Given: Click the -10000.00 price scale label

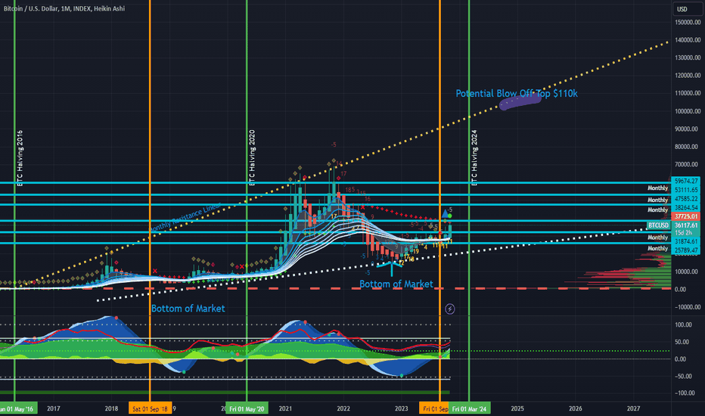Looking at the screenshot, I should [x=688, y=307].
